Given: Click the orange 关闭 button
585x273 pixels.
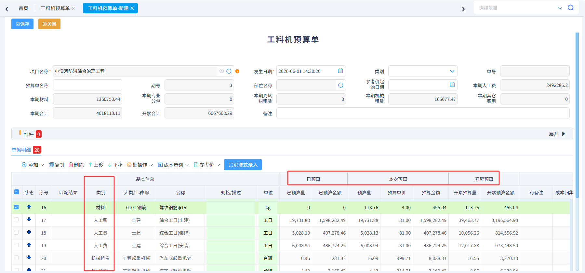Looking at the screenshot, I should (x=49, y=24).
